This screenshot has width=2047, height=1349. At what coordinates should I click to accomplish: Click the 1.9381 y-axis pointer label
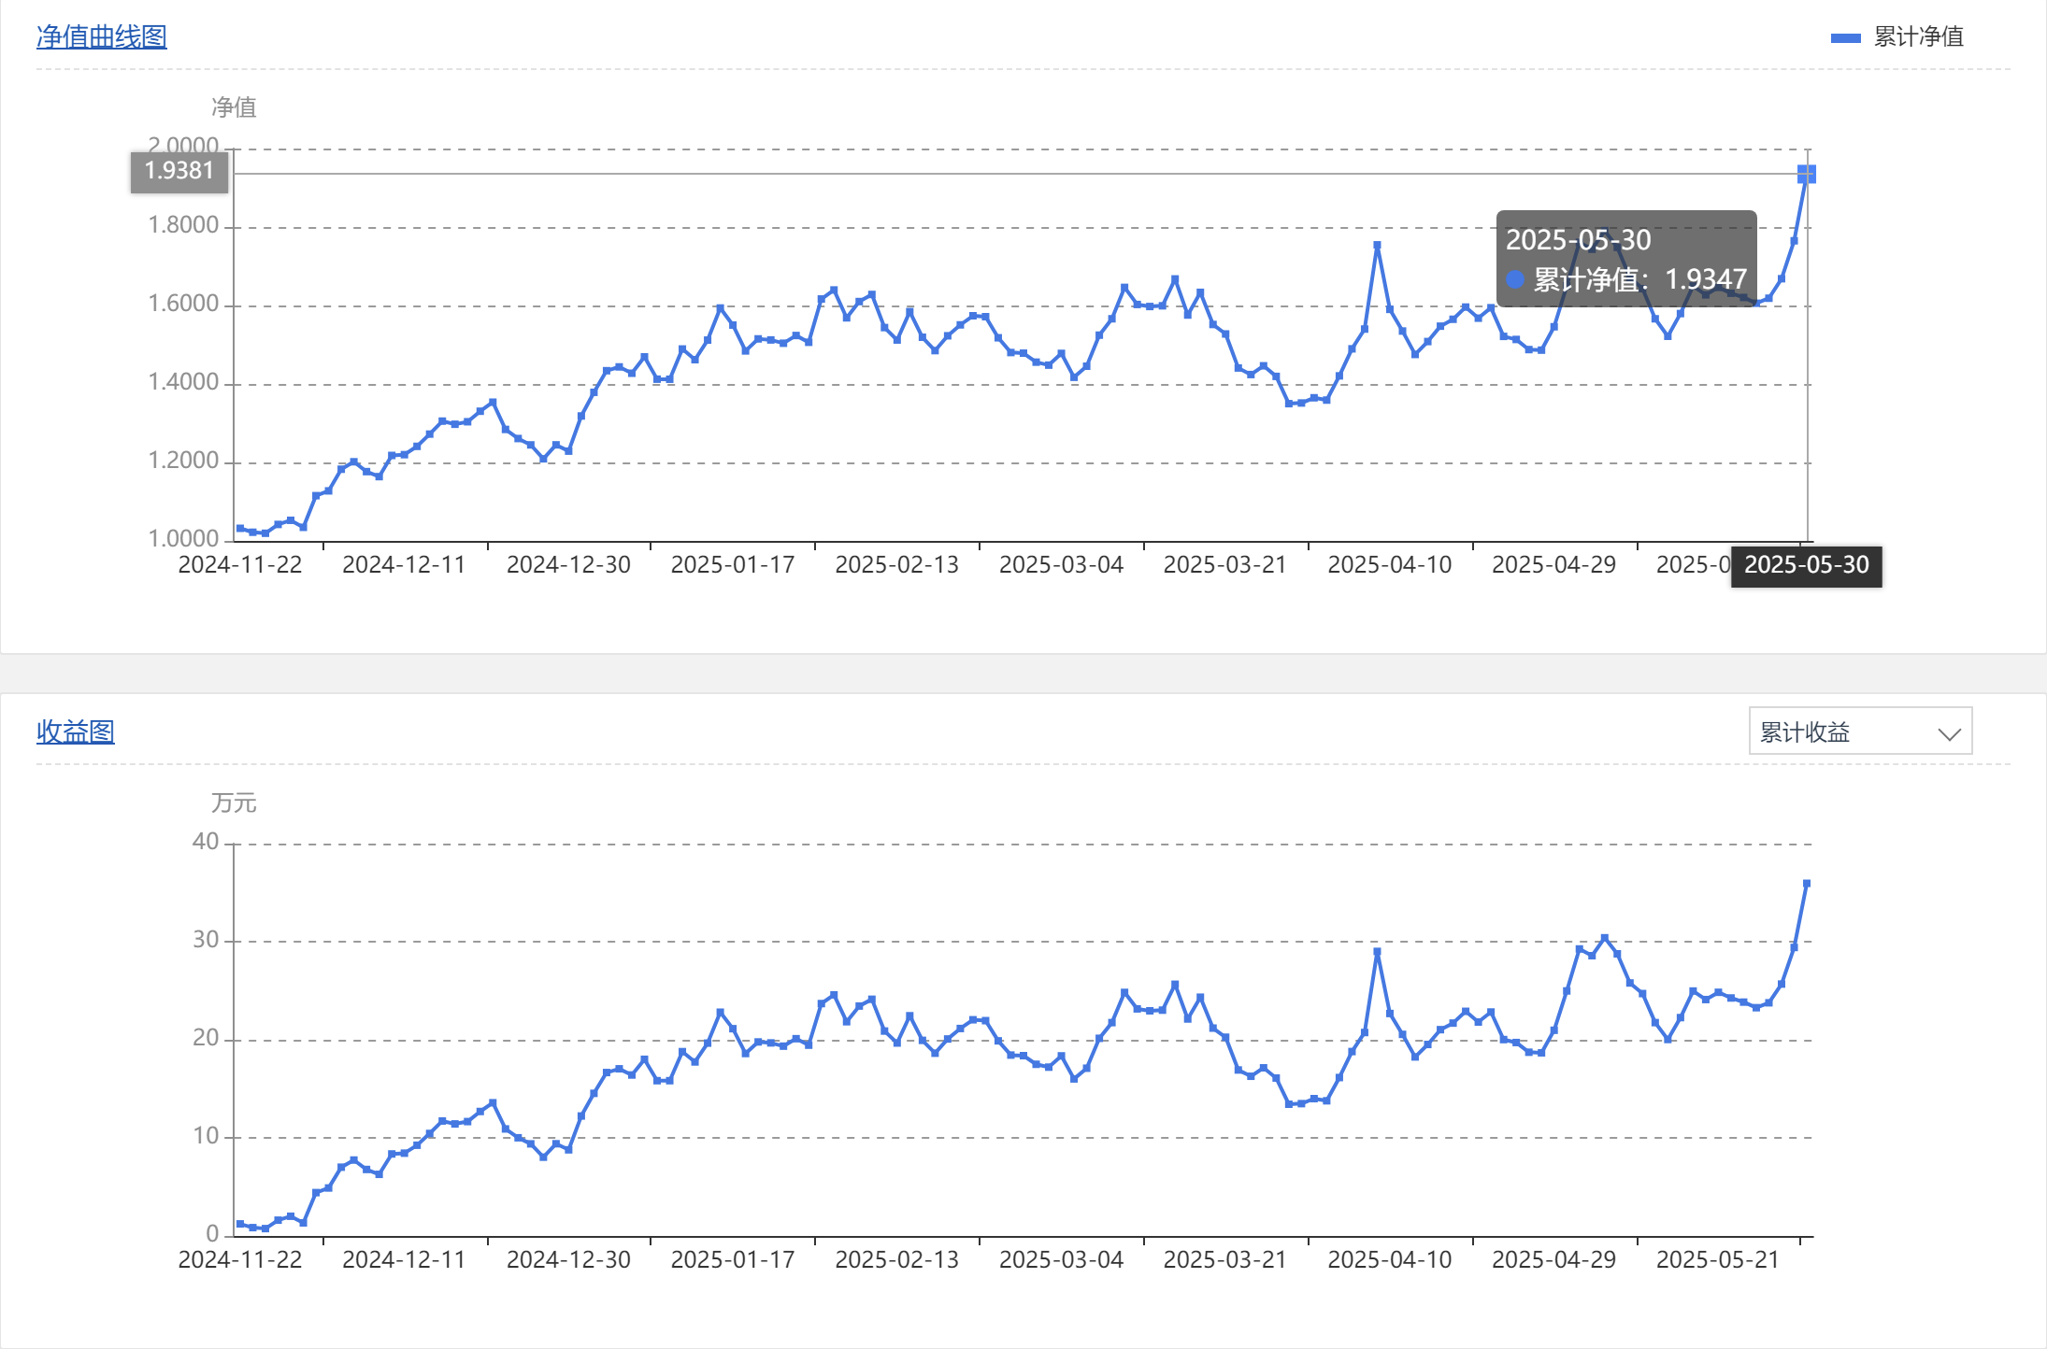179,171
